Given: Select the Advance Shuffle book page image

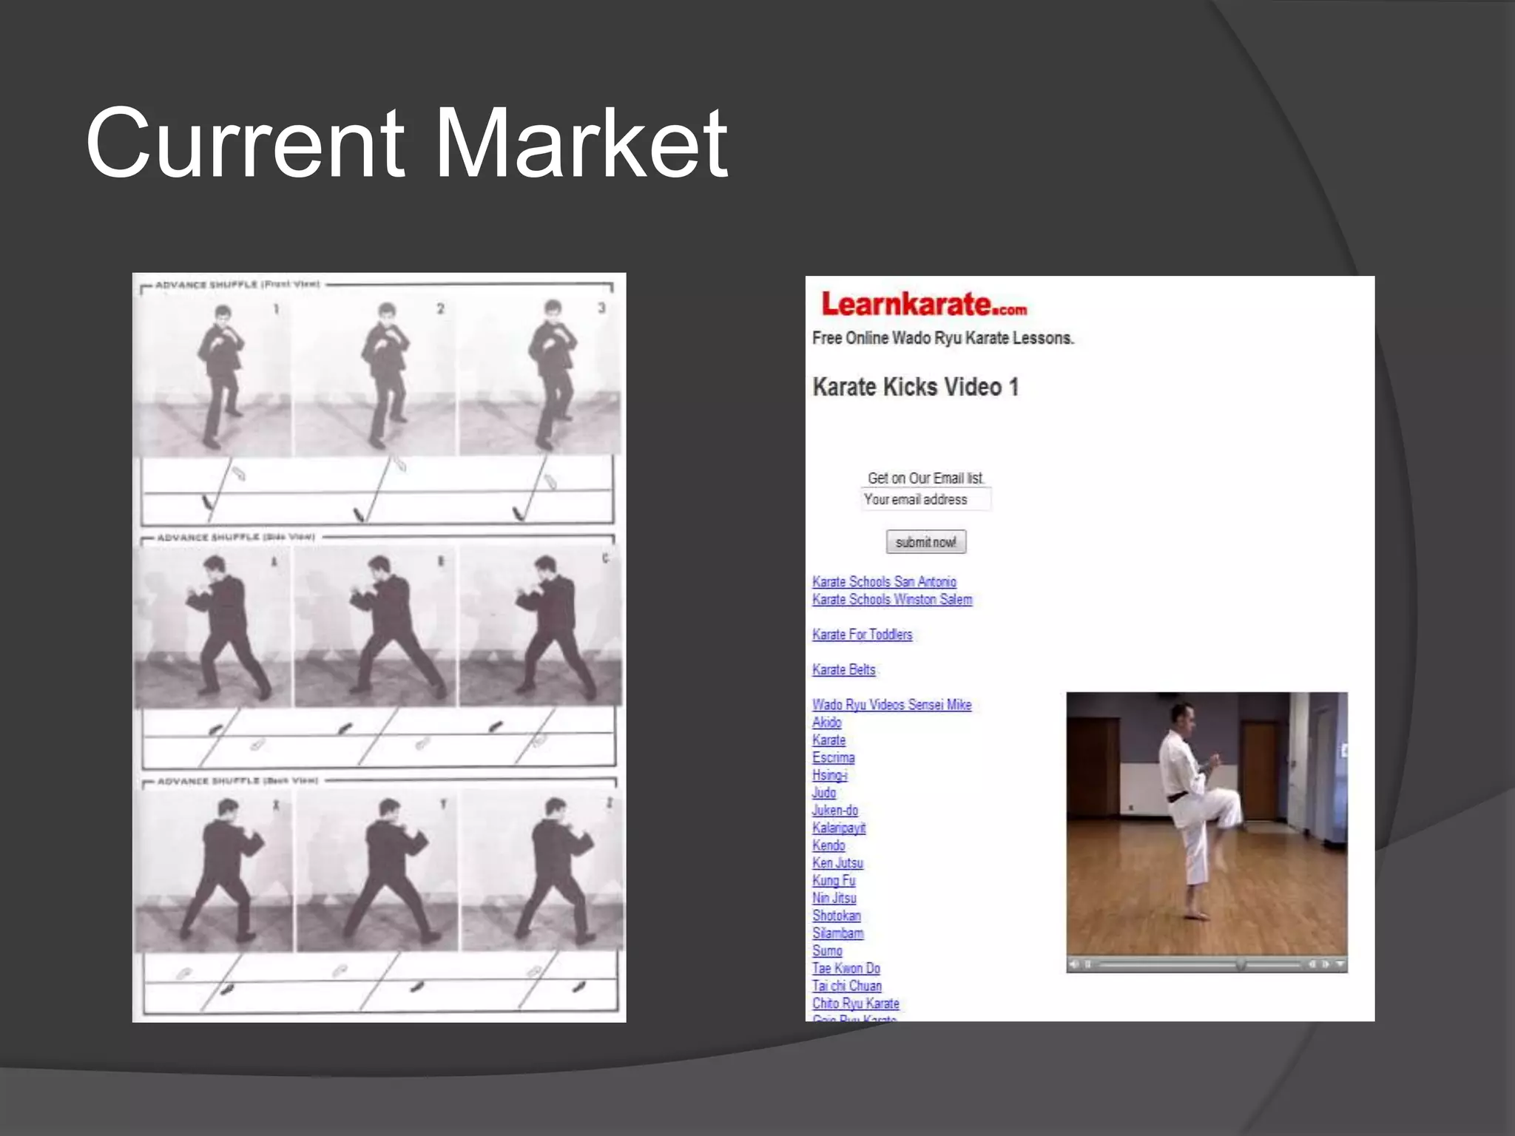Looking at the screenshot, I should pos(379,648).
